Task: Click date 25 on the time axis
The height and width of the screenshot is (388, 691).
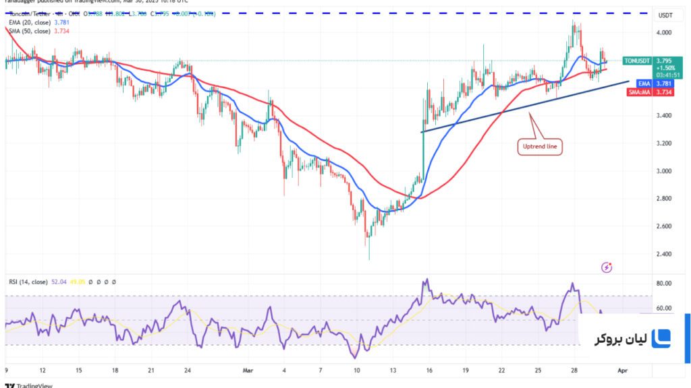Action: pyautogui.click(x=538, y=370)
